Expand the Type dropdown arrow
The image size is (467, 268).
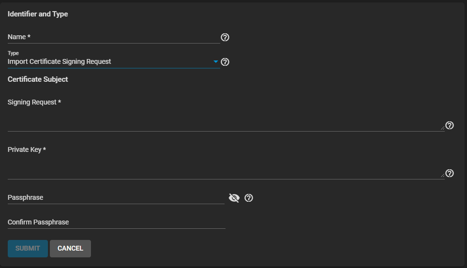(x=215, y=62)
